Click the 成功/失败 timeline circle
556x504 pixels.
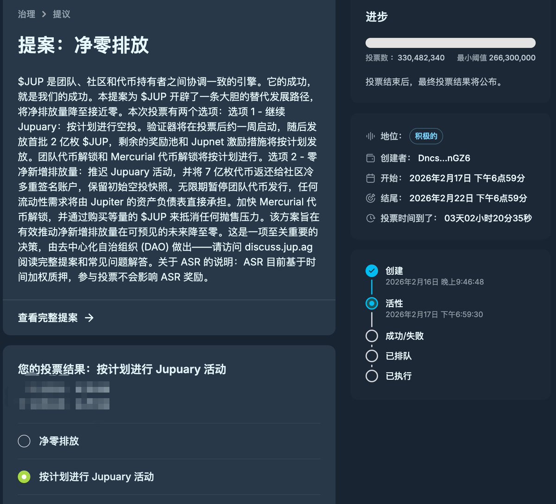point(372,336)
